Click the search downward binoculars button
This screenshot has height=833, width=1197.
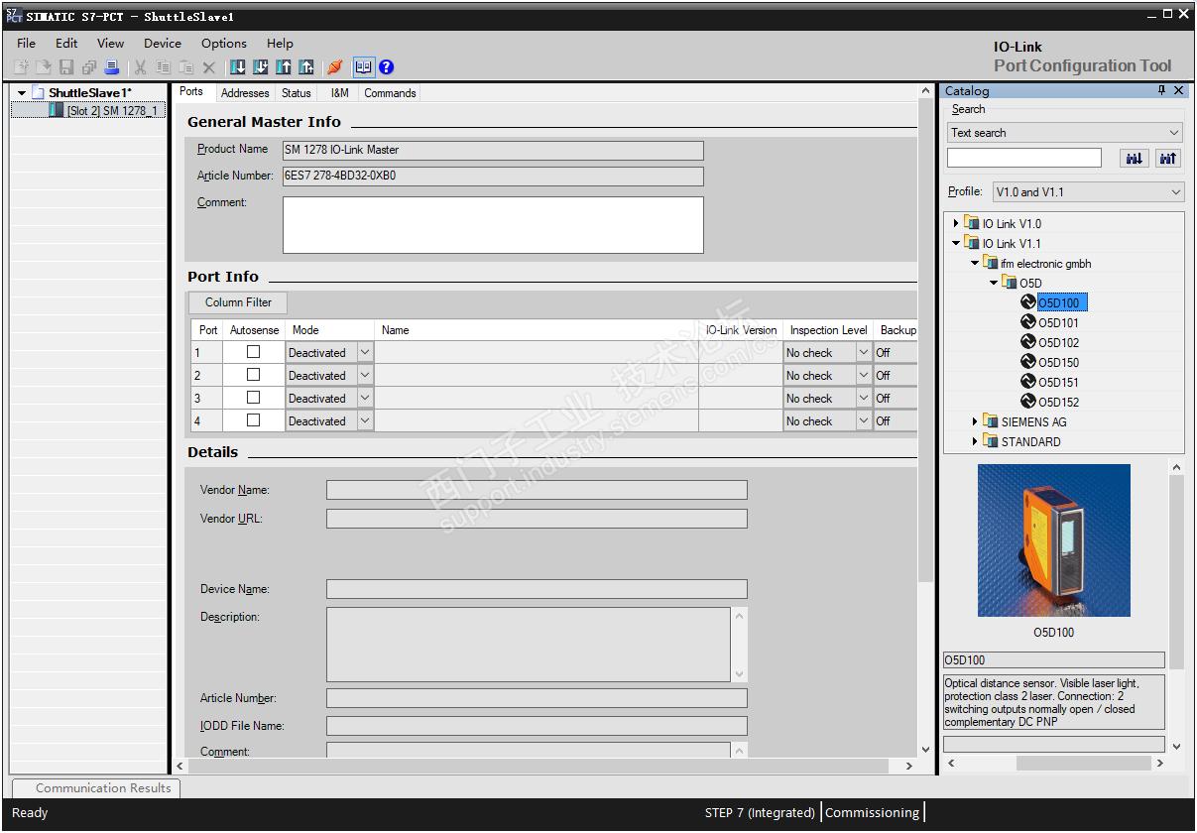coord(1134,159)
